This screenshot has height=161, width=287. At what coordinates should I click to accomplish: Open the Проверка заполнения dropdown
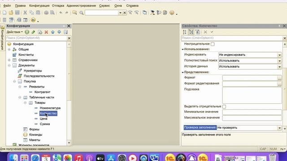[x=279, y=128]
